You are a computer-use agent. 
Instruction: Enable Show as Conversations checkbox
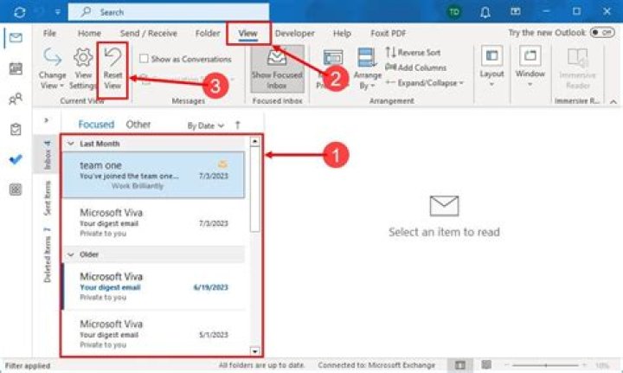(144, 59)
